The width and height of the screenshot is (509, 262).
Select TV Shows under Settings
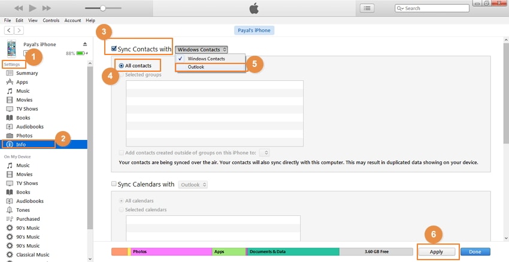click(27, 109)
